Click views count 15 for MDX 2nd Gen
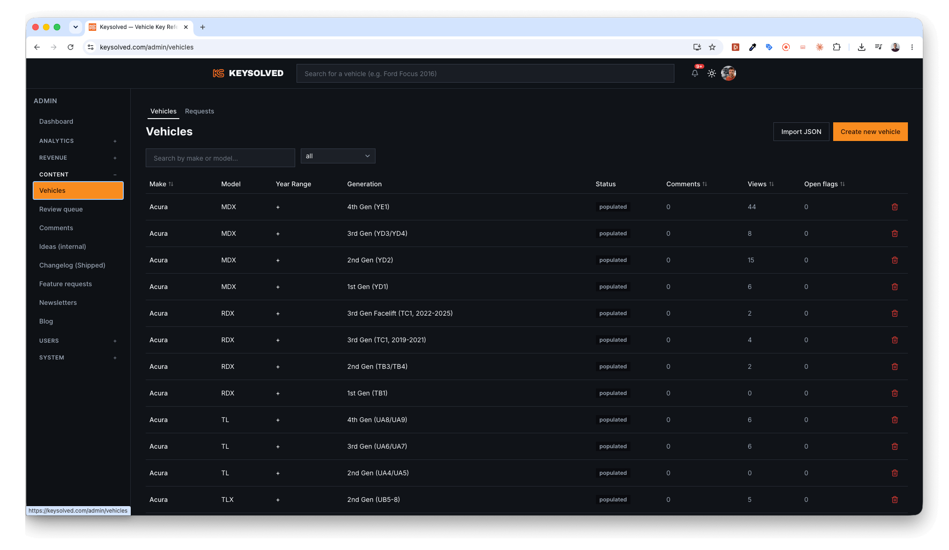949x550 pixels. pyautogui.click(x=751, y=260)
